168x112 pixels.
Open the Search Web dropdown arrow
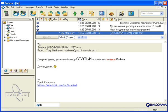pyautogui.click(x=162, y=13)
